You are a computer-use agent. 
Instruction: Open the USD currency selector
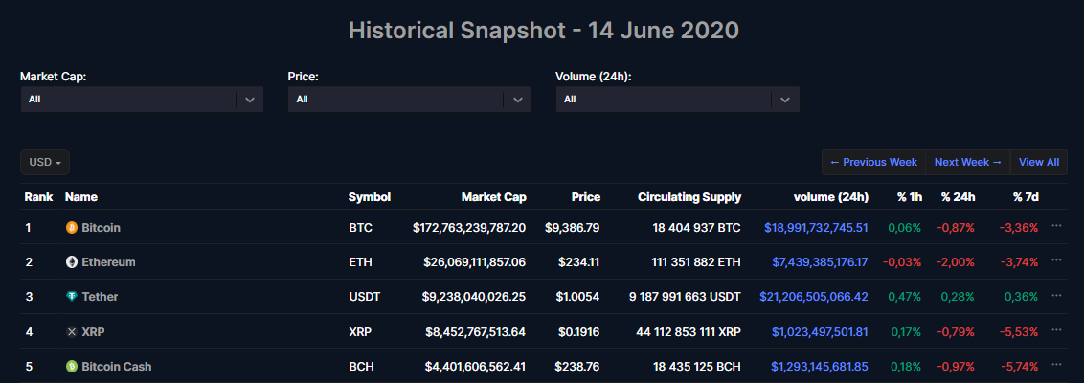[x=45, y=163]
